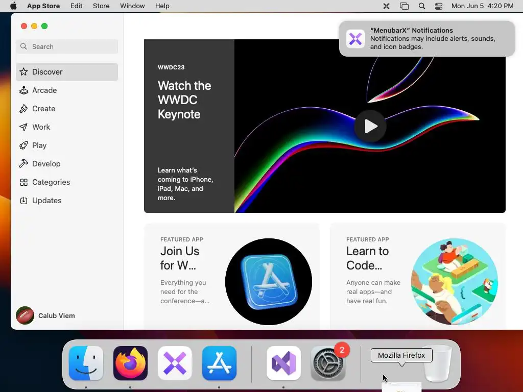Viewport: 523px width, 392px height.
Task: Click the Watch the WWDC Keynote headline
Action: [184, 100]
